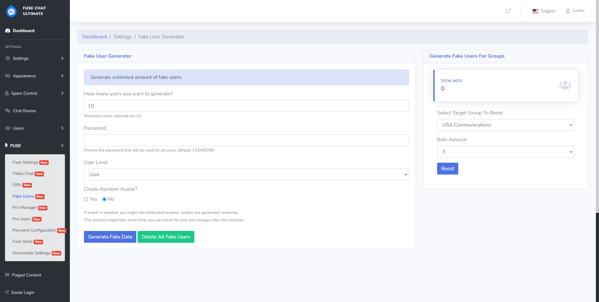Click the user avatar icon beside Lucifer

click(568, 11)
